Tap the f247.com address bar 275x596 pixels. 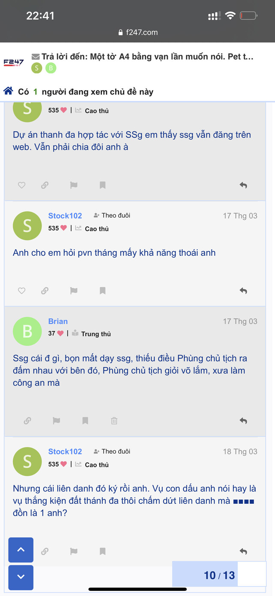pos(137,32)
